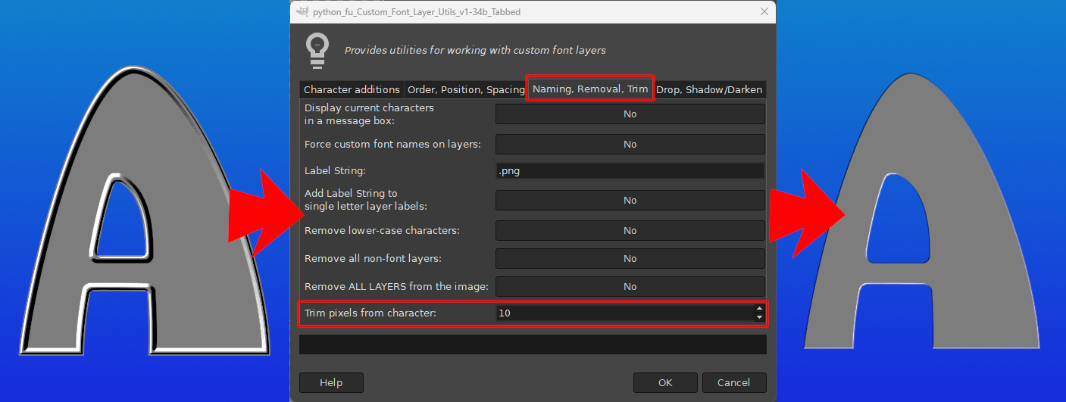Click the Label String text field
The height and width of the screenshot is (402, 1066).
[630, 171]
